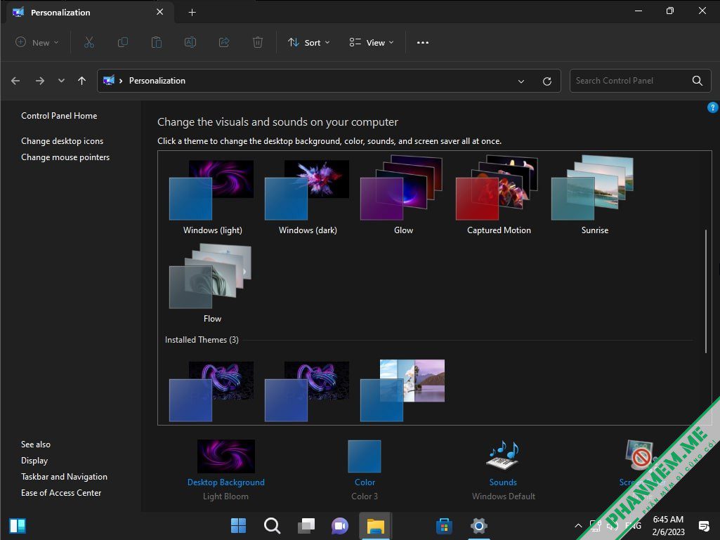Show hidden tray icons chevron
This screenshot has height=540, width=720.
click(x=578, y=526)
